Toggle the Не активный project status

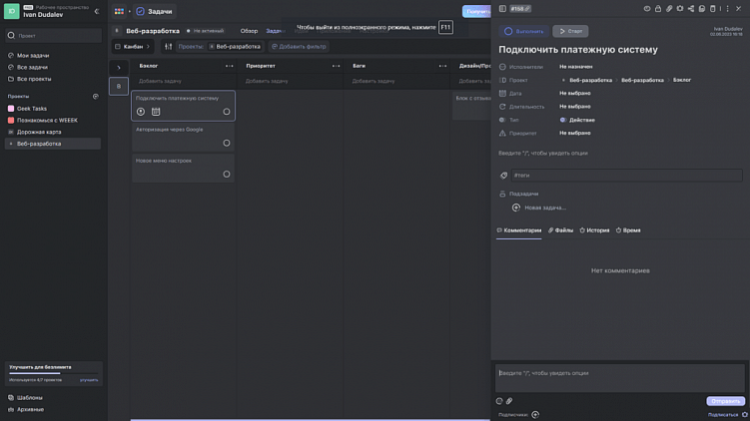(x=205, y=31)
